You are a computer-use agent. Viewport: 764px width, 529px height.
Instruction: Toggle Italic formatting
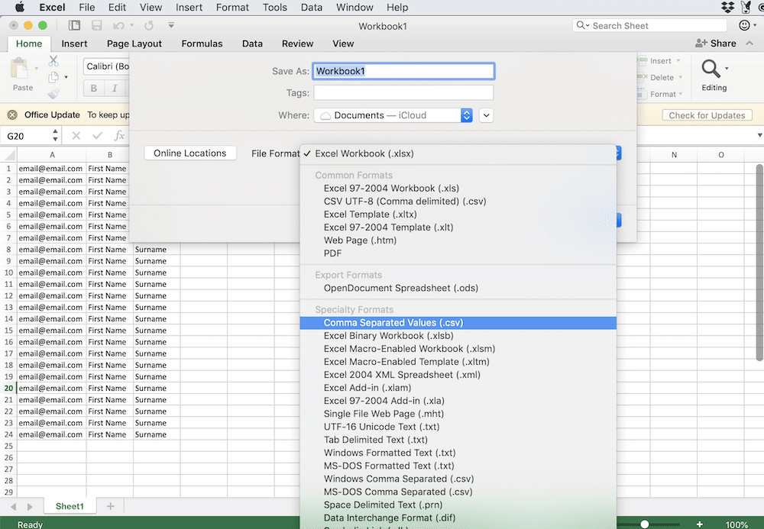[x=115, y=88]
